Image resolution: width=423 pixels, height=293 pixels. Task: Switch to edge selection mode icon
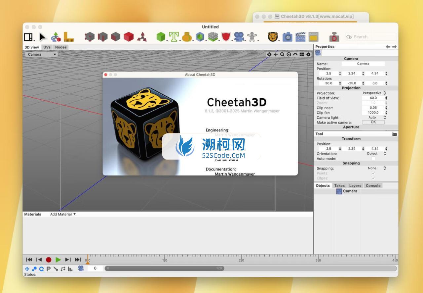(x=102, y=37)
